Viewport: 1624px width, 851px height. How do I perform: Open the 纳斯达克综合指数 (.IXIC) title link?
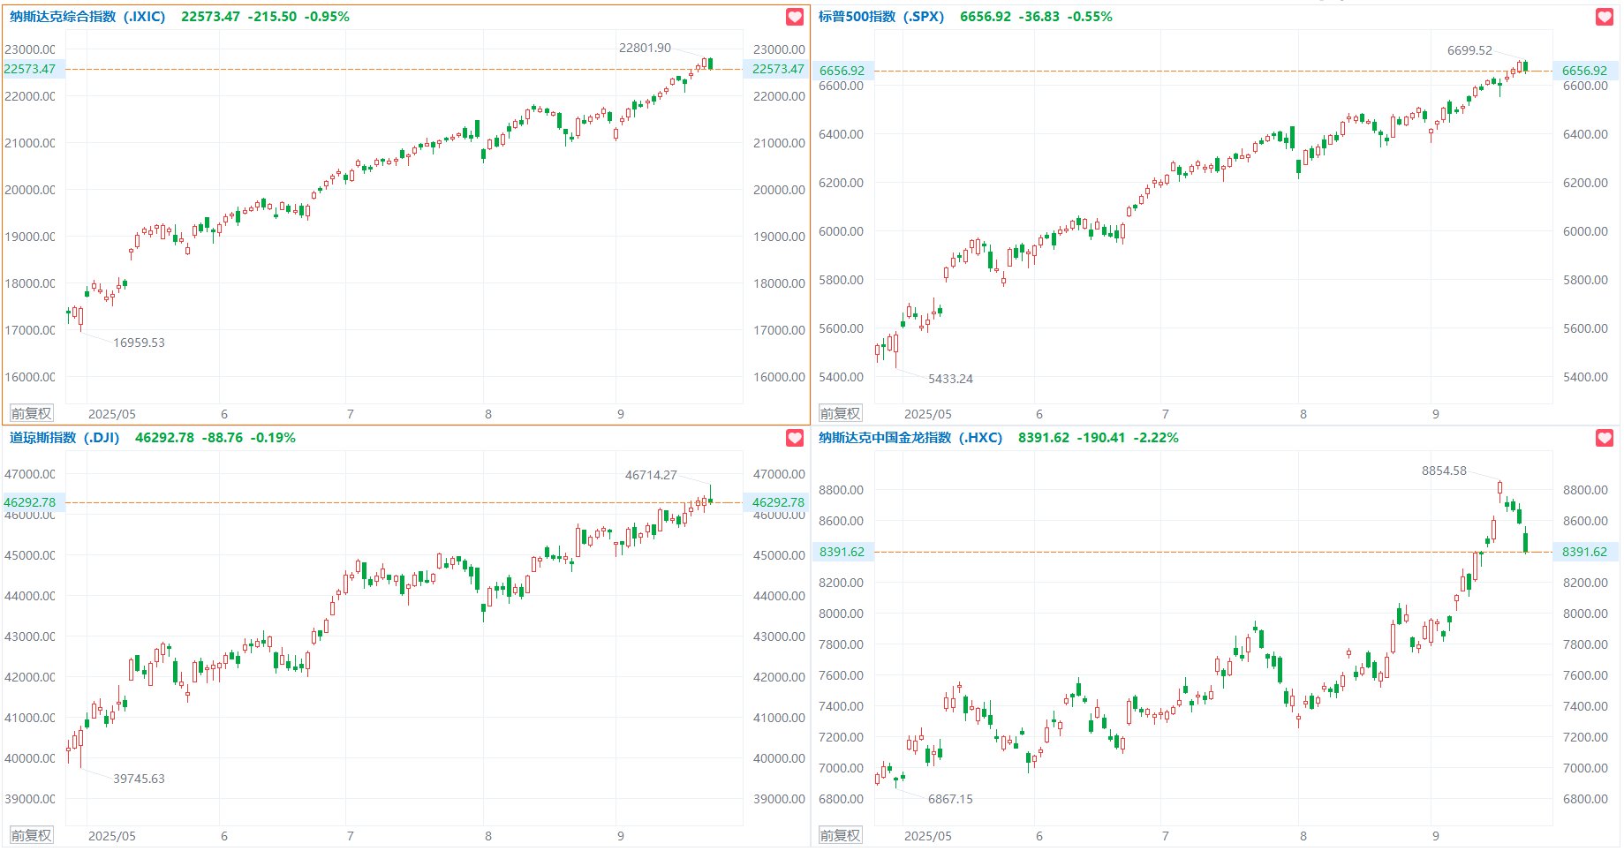pyautogui.click(x=87, y=17)
